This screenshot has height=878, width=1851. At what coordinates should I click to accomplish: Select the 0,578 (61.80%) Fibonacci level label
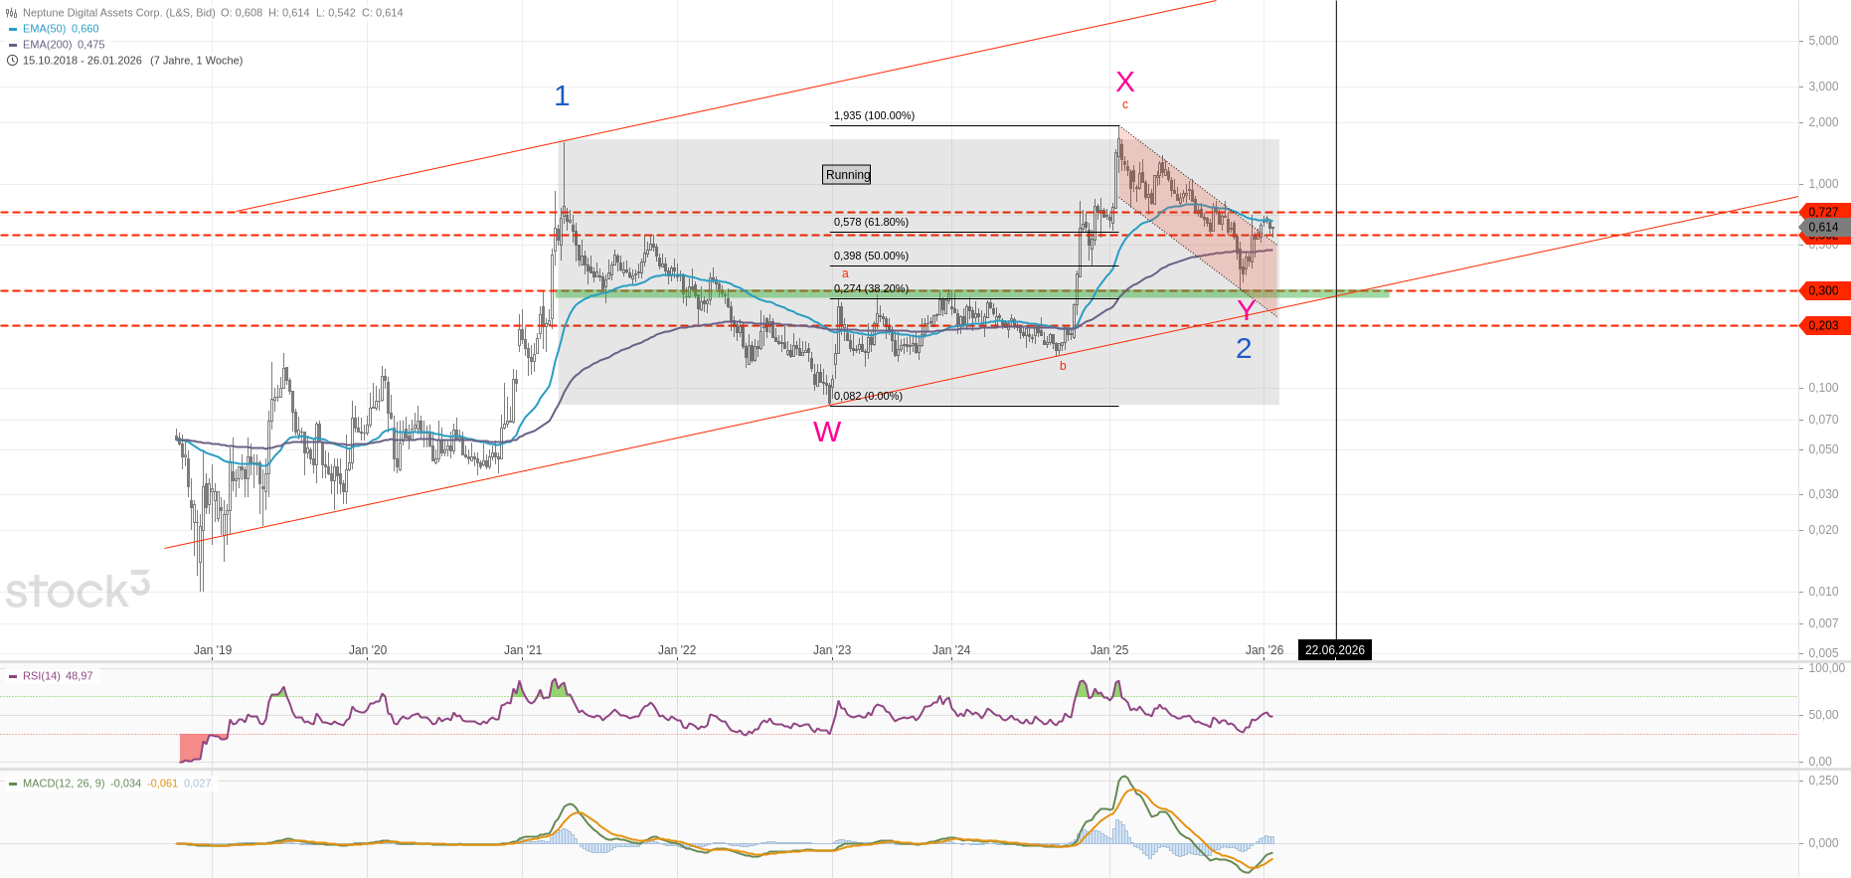[871, 222]
